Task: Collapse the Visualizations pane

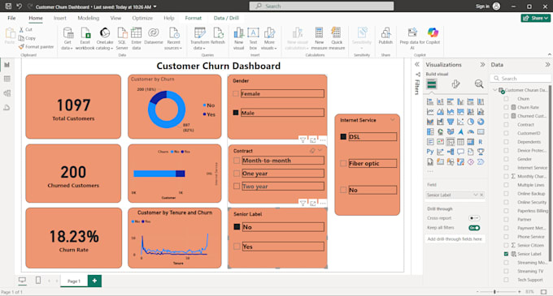Action: click(x=482, y=65)
